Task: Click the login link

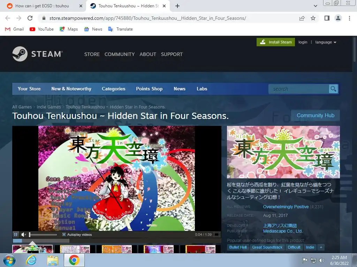Action: pos(303,42)
